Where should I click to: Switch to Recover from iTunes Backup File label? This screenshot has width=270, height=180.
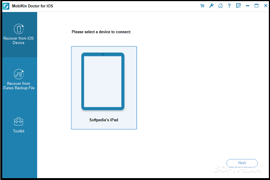[x=19, y=86]
